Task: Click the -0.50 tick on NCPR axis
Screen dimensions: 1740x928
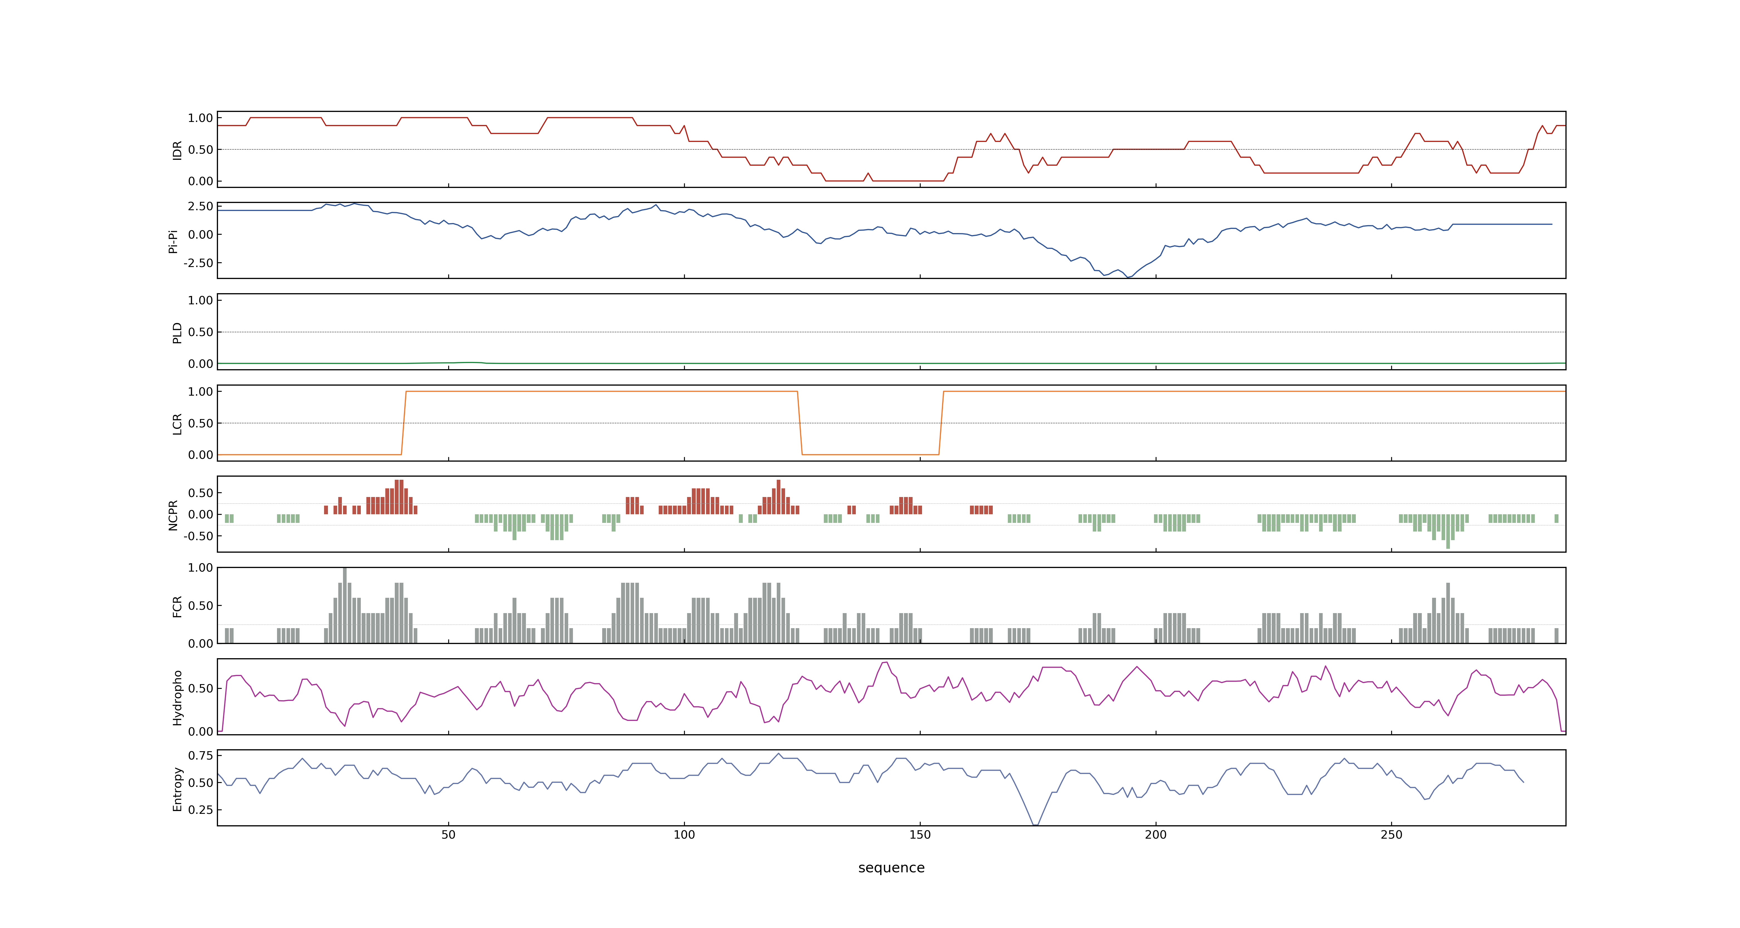Action: coord(198,536)
